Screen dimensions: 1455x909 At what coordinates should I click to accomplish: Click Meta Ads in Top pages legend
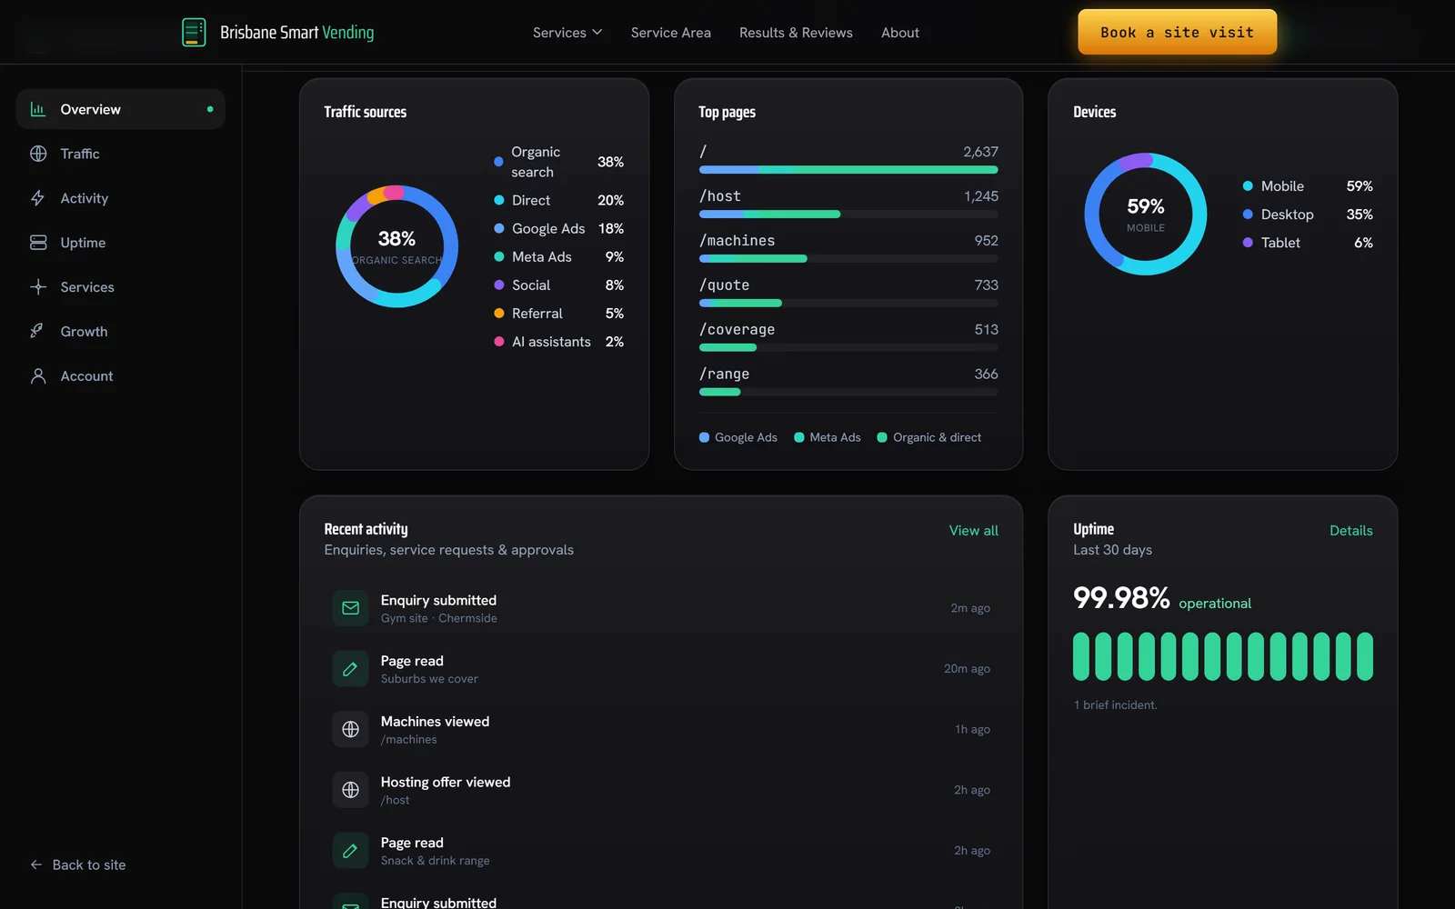(x=828, y=437)
